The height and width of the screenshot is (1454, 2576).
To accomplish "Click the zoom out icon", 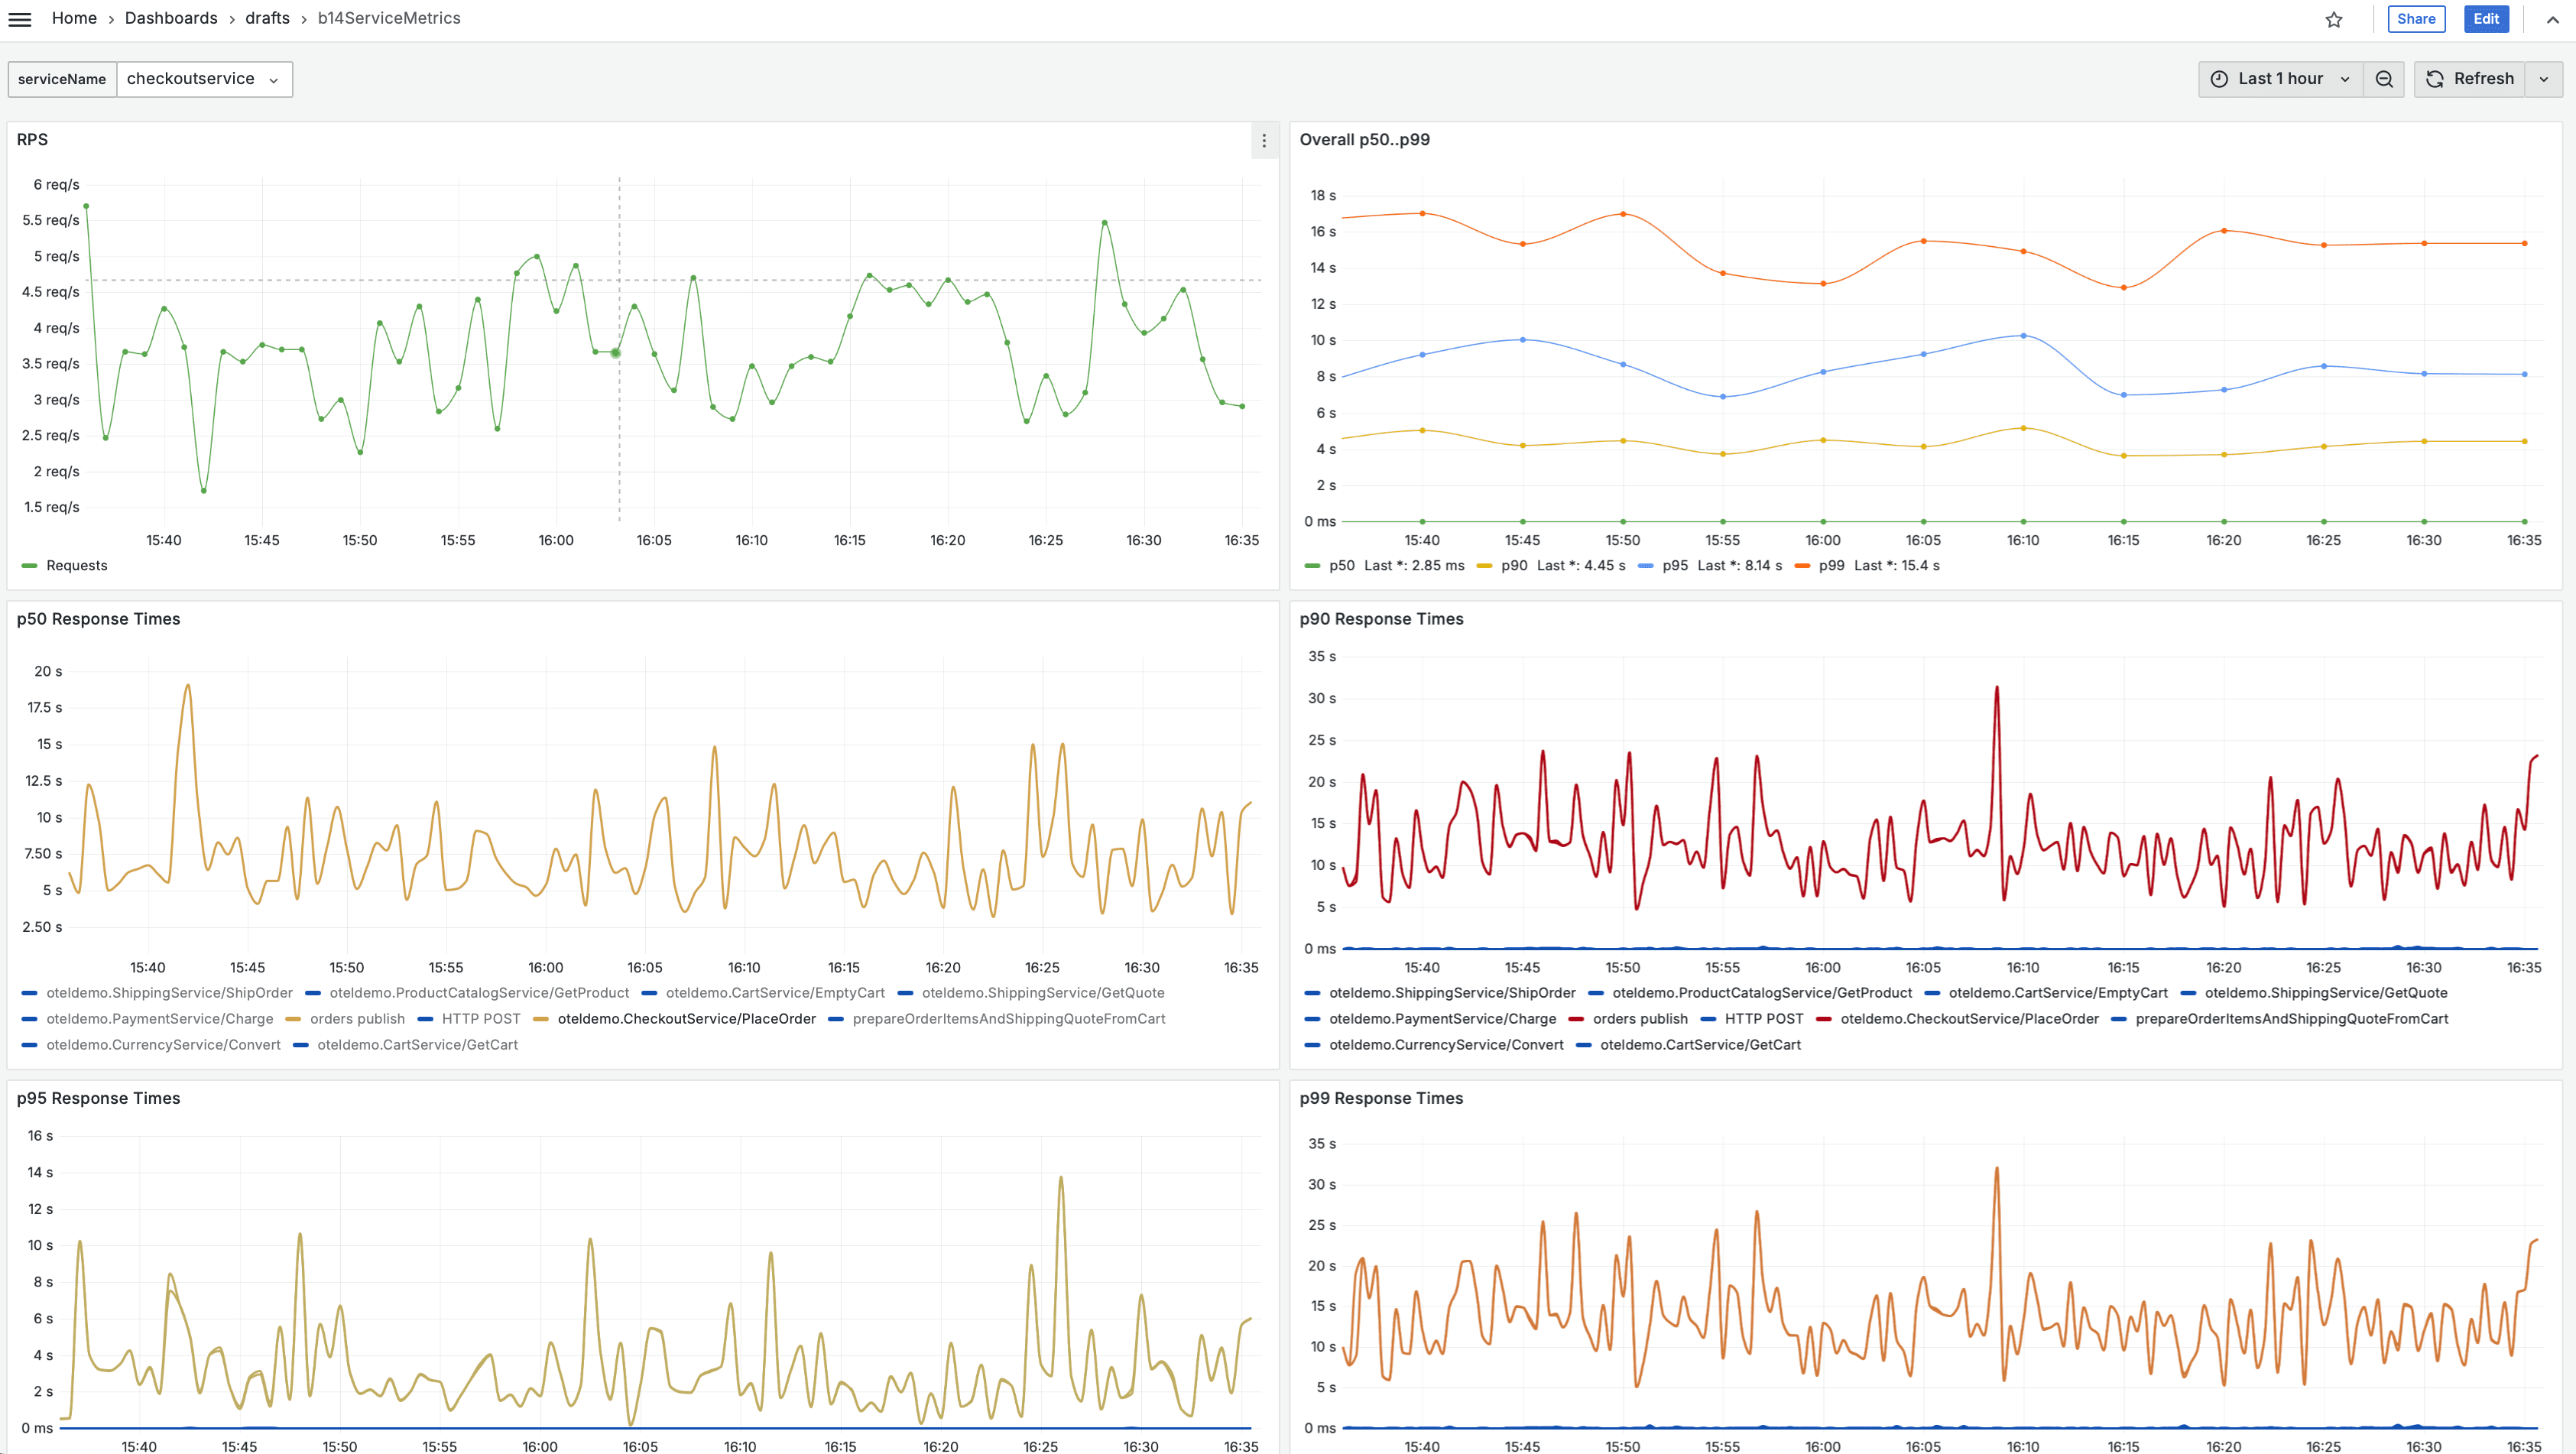I will click(2386, 78).
